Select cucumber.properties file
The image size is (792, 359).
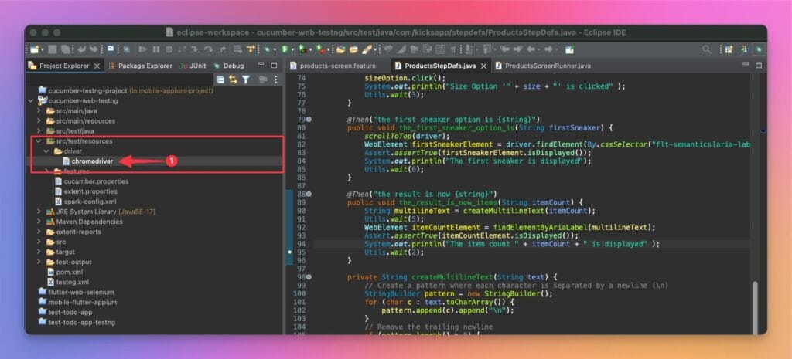tap(91, 181)
